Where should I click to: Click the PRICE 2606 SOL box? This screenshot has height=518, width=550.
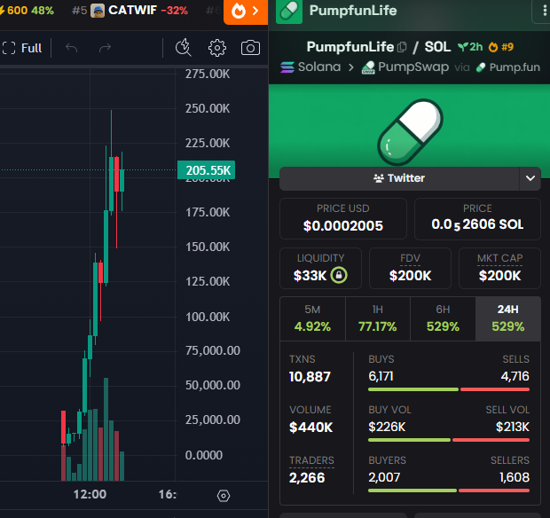(477, 219)
